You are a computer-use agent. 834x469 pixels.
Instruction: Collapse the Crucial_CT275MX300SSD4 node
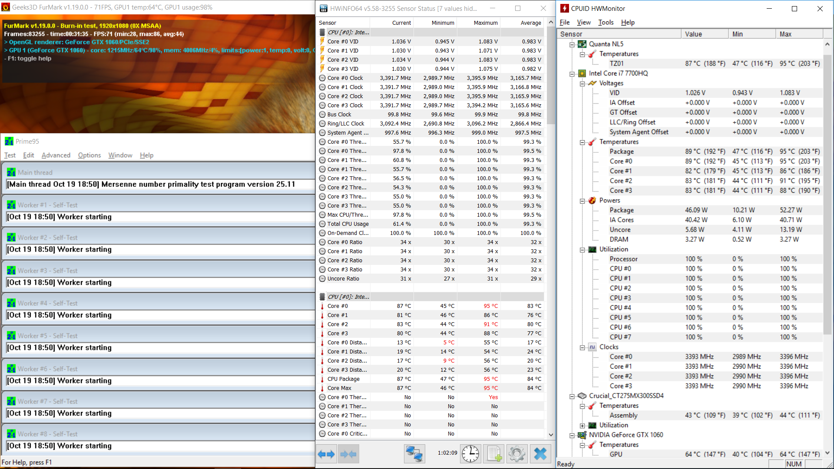pyautogui.click(x=572, y=396)
